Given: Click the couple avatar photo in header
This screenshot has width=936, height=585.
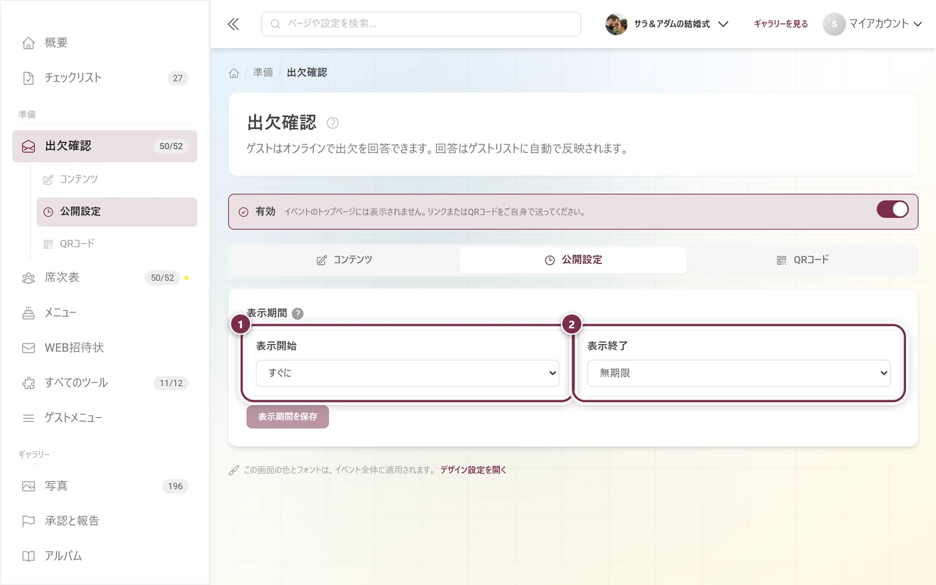Looking at the screenshot, I should (616, 24).
